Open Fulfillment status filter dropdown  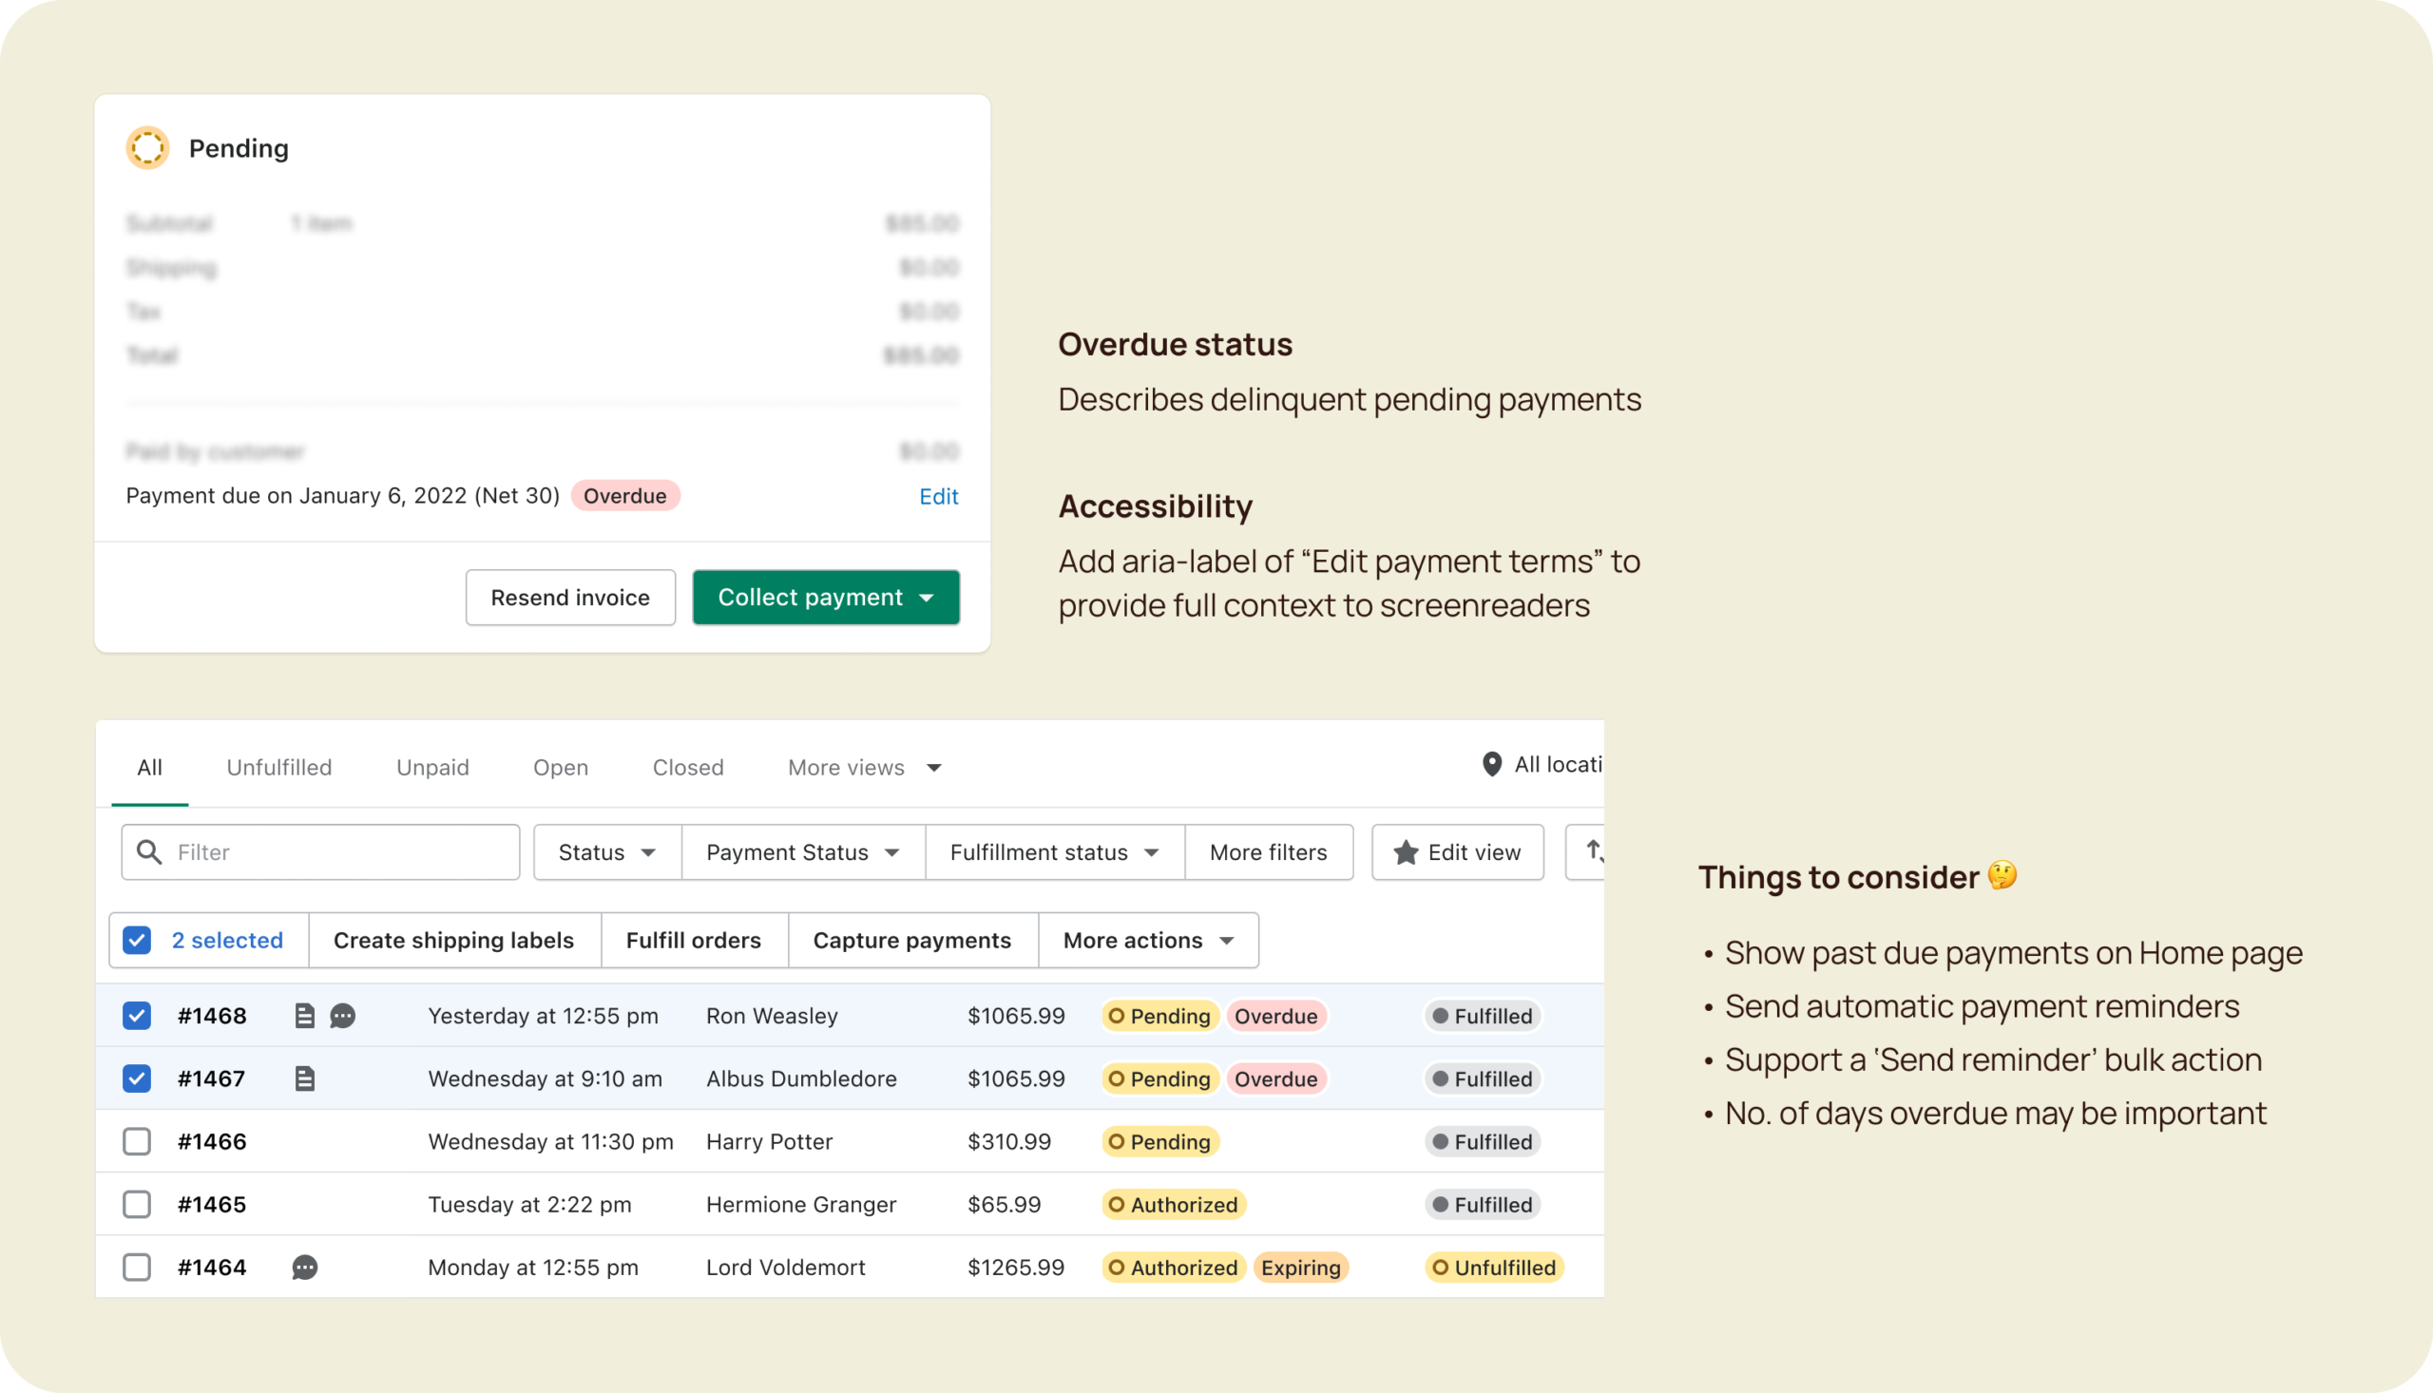click(1053, 852)
